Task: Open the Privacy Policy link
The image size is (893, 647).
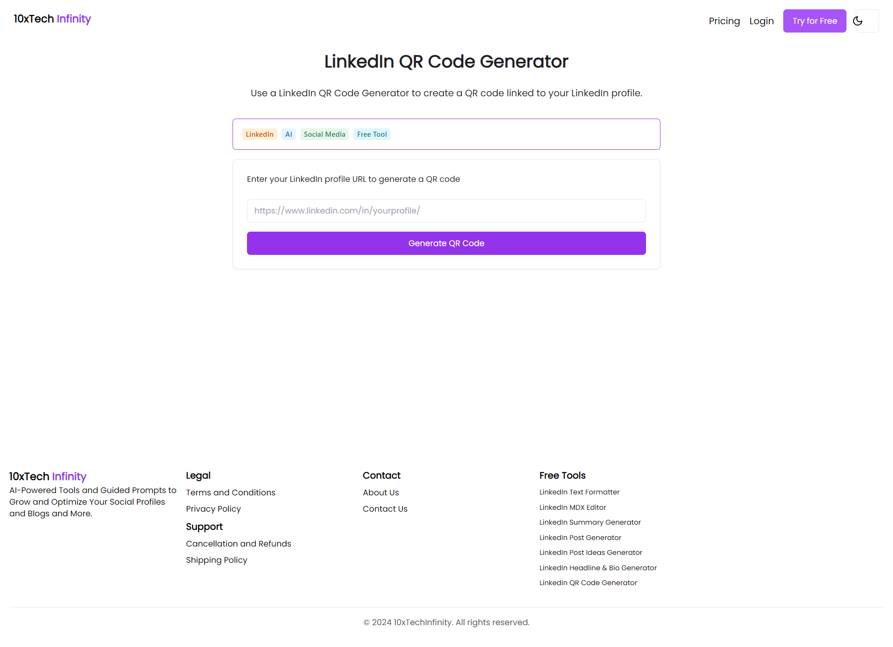Action: point(213,509)
